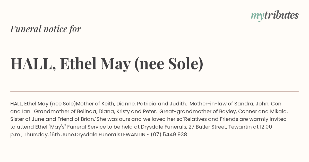Click 'Thursday, 16th June' date text
This screenshot has height=162, width=309.
[49, 134]
